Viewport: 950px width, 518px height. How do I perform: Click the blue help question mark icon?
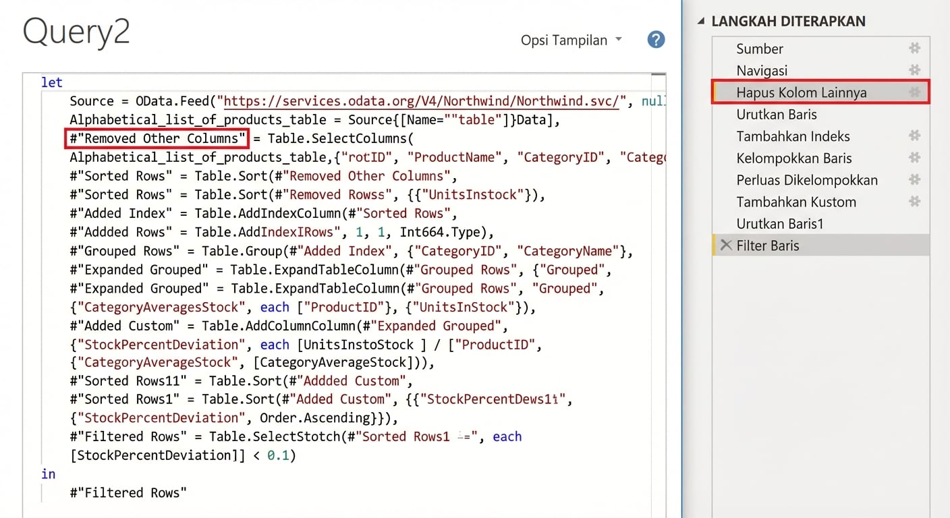point(655,40)
